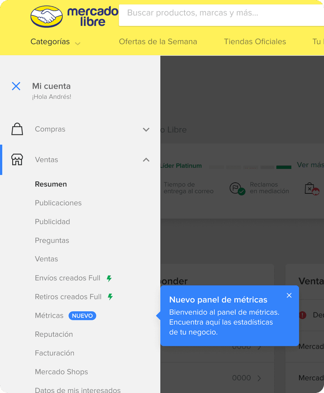Open Envíos creados Full
The width and height of the screenshot is (324, 393).
[x=68, y=278]
